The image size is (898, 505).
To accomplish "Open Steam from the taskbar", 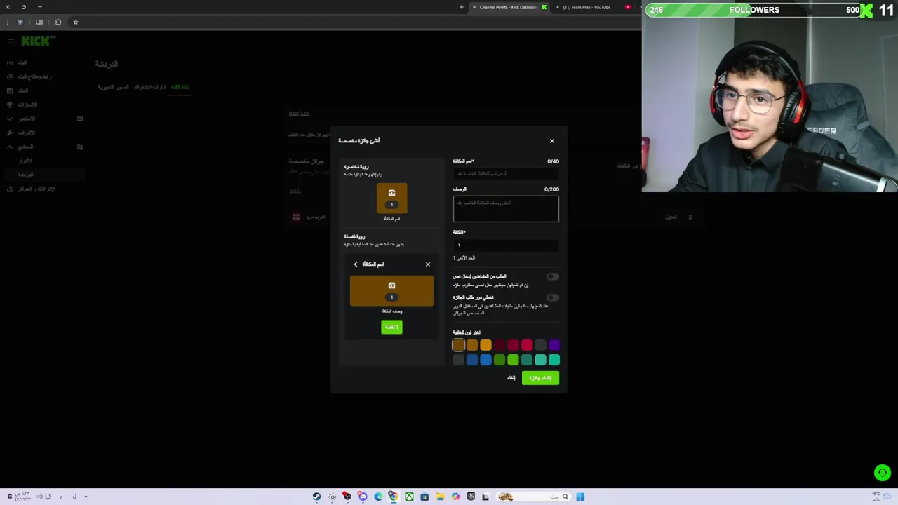I will click(316, 497).
